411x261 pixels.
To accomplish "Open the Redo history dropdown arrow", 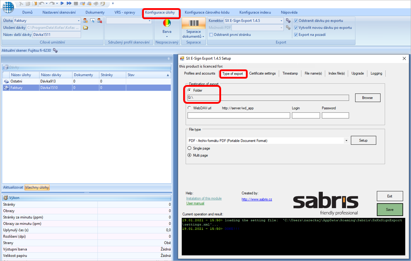I will (57, 4).
